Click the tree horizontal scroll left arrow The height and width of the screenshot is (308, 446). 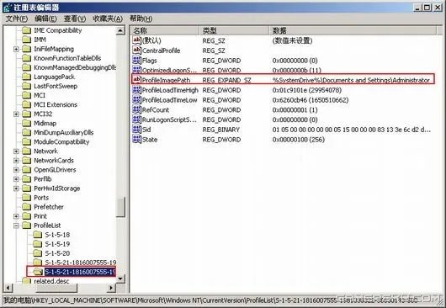coord(8,288)
